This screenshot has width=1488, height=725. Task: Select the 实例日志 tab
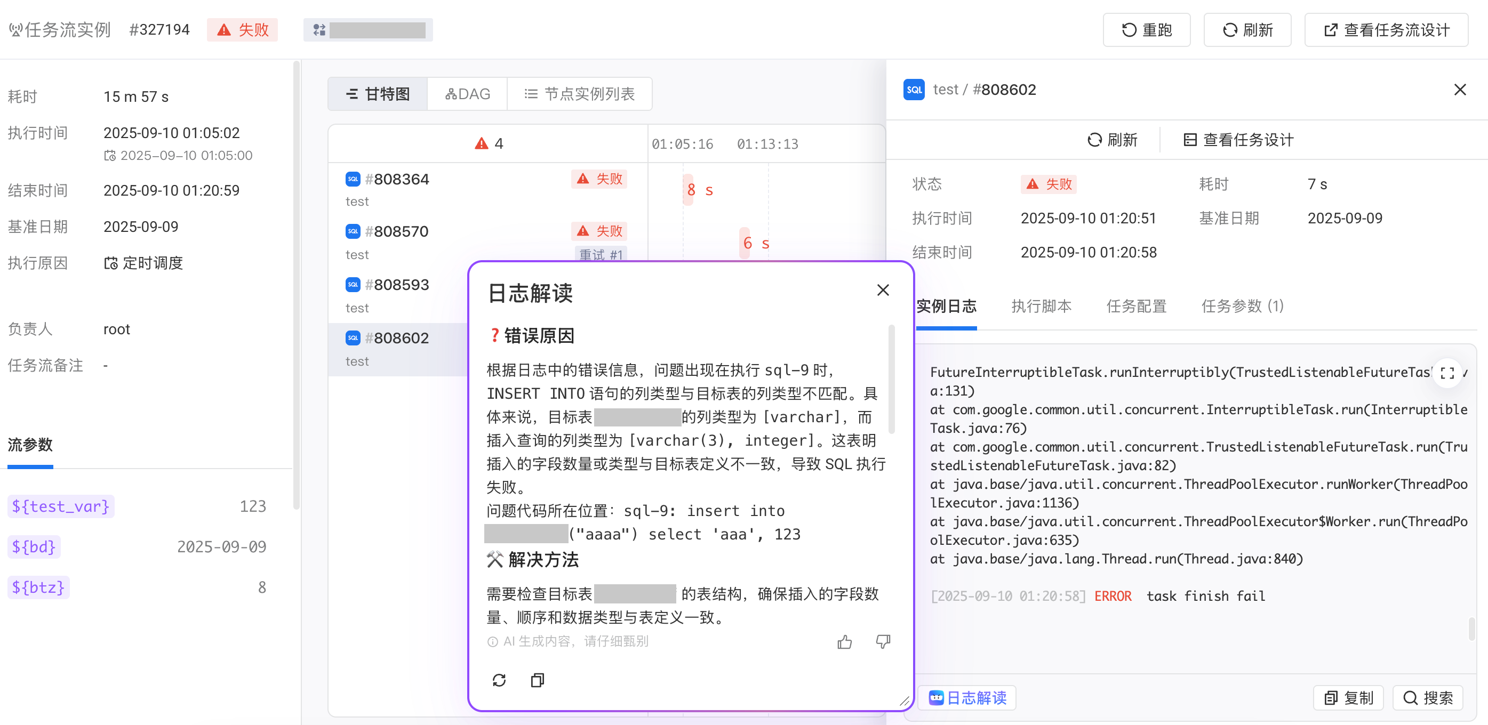point(946,306)
